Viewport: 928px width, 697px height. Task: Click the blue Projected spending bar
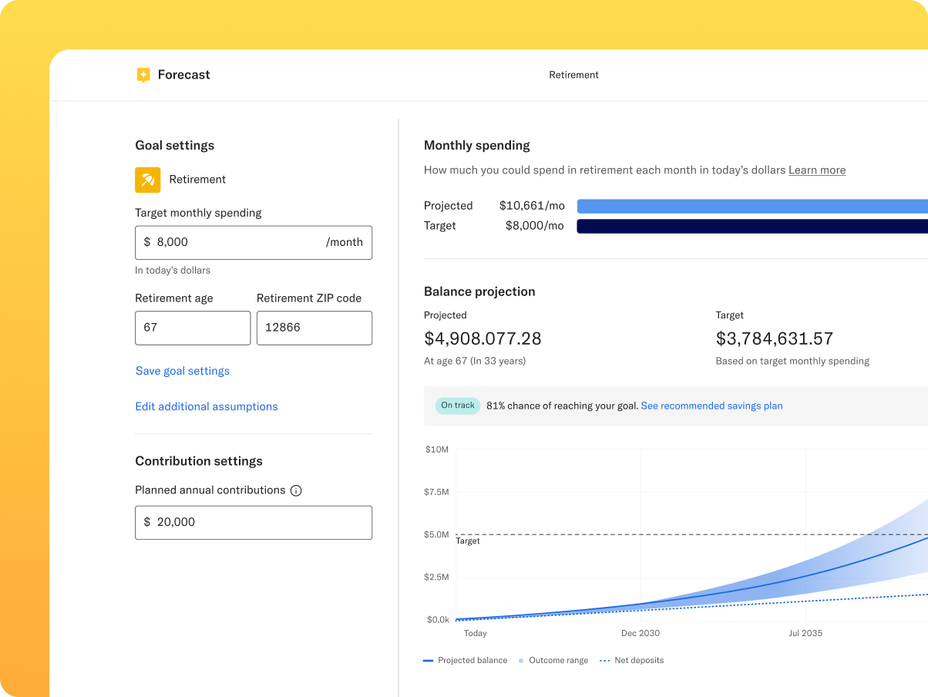pyautogui.click(x=752, y=206)
